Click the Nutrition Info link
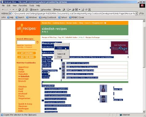The width and height of the screenshot is (146, 117). tap(92, 78)
